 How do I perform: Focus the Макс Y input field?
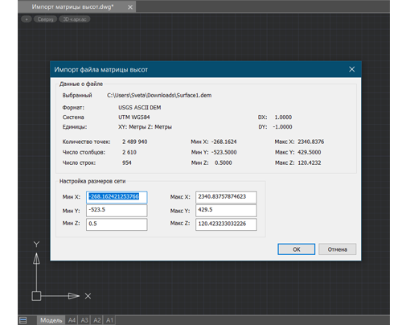[226, 210]
